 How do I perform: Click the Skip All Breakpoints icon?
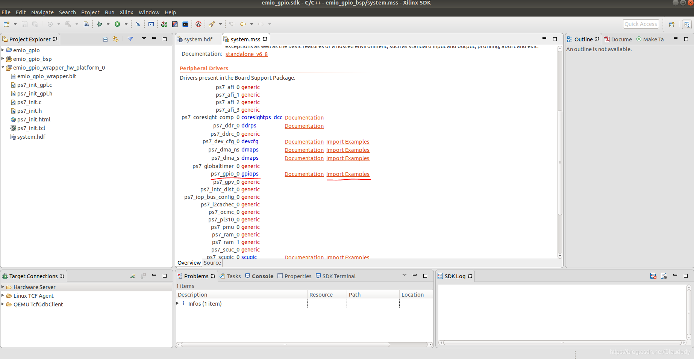pos(138,24)
